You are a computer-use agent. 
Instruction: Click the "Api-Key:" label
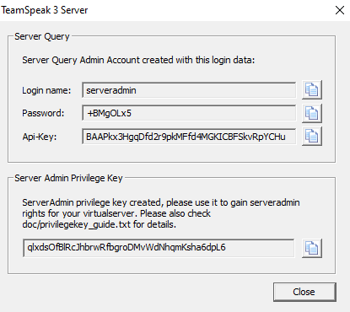[x=40, y=137]
